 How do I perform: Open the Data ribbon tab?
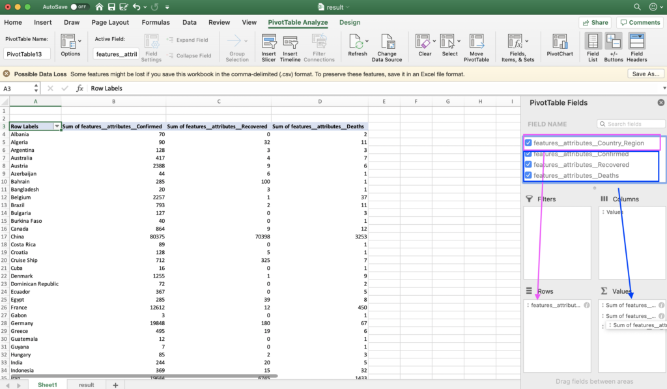click(x=190, y=23)
